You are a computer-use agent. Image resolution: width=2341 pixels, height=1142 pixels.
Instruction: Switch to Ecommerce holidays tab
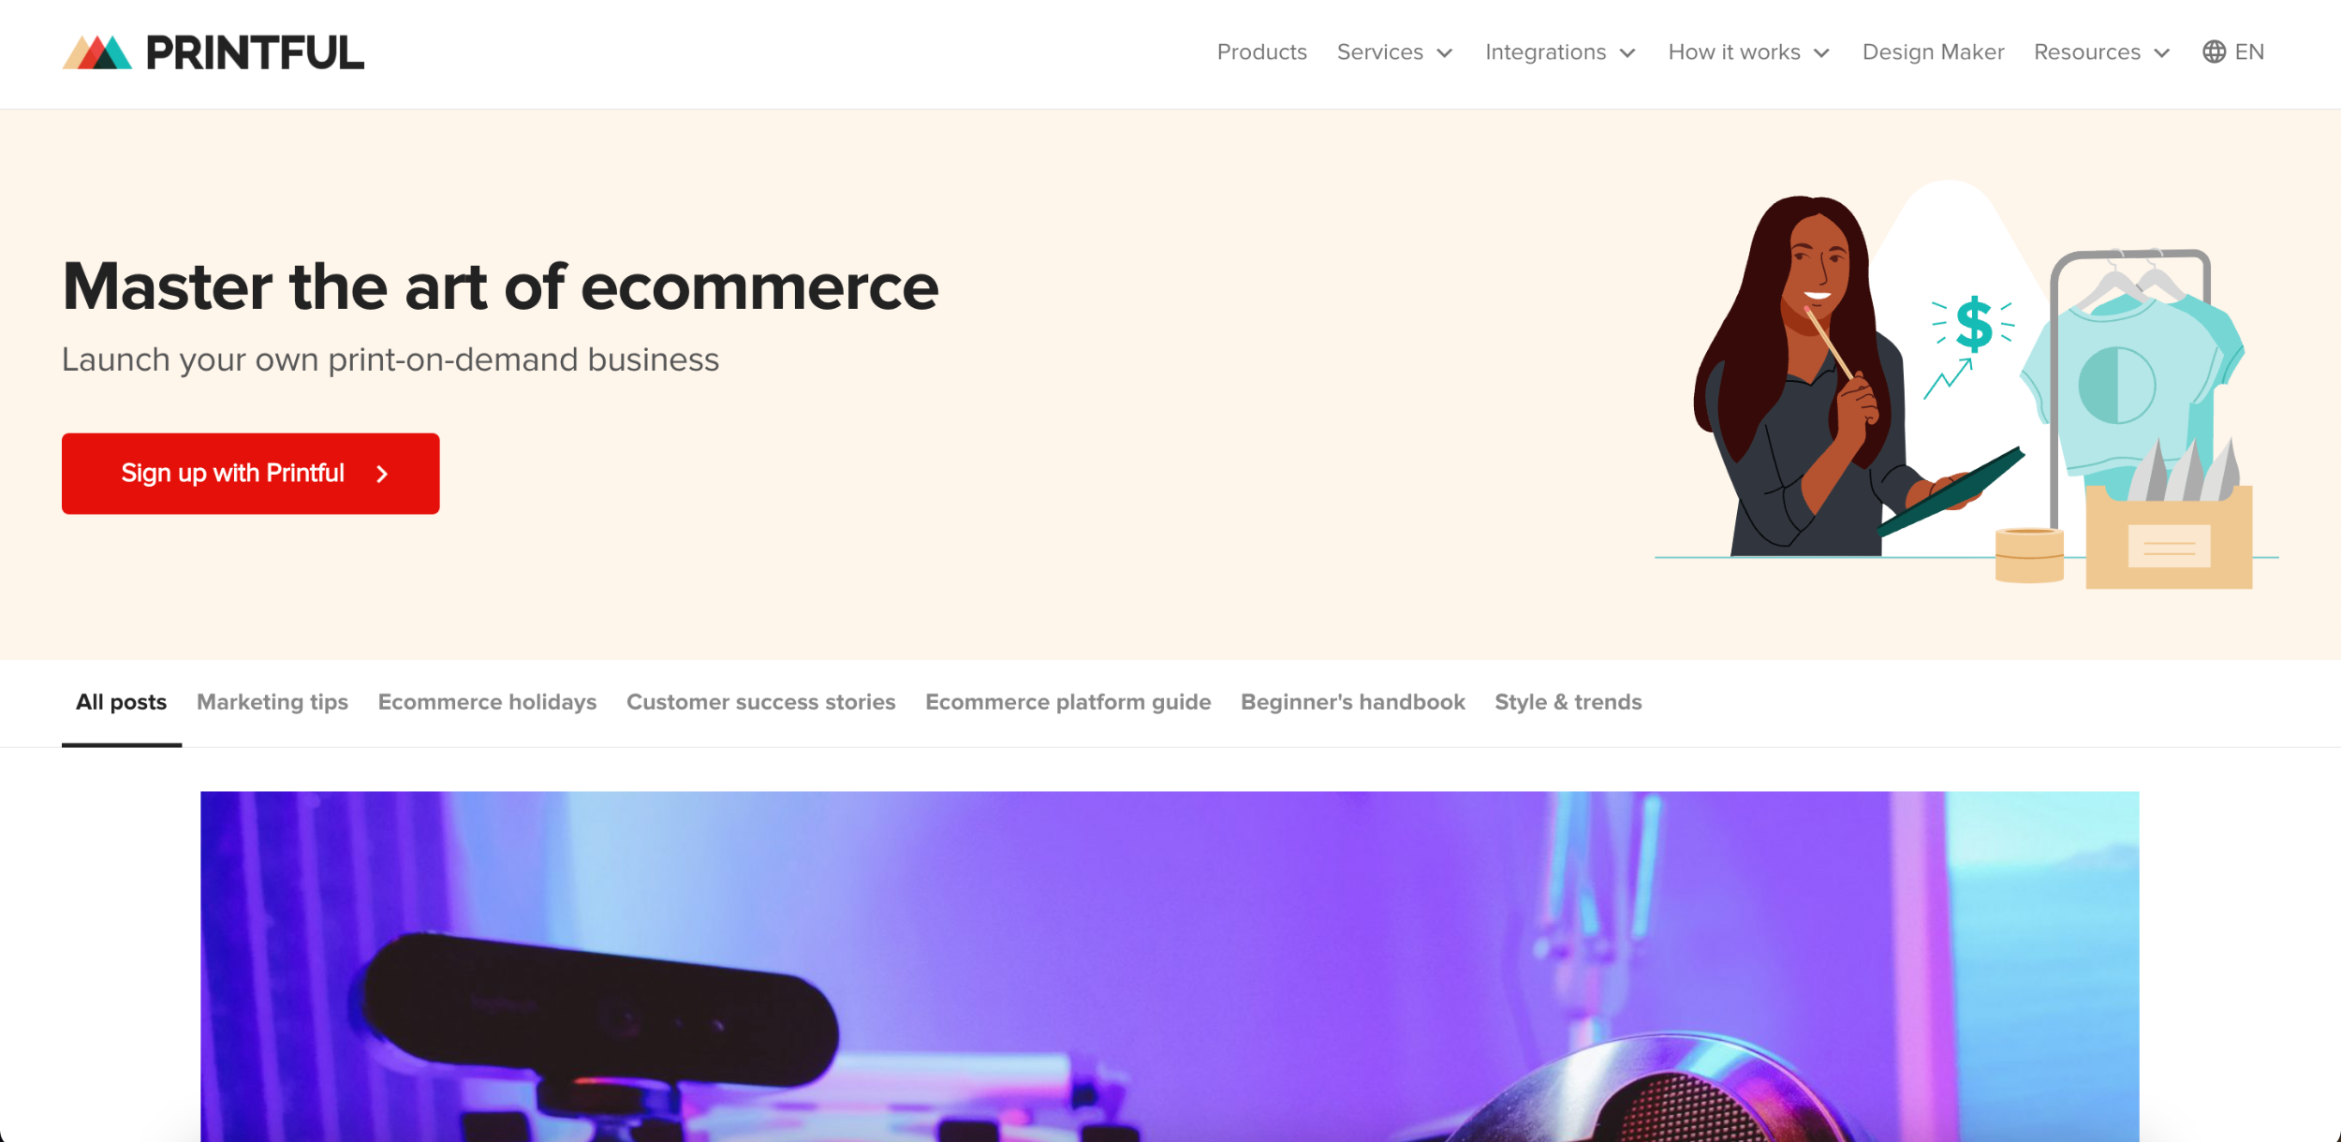(487, 702)
